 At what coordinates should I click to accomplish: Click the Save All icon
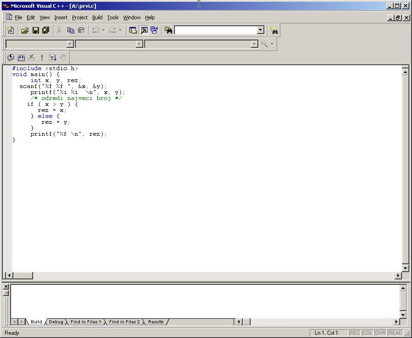coord(46,30)
